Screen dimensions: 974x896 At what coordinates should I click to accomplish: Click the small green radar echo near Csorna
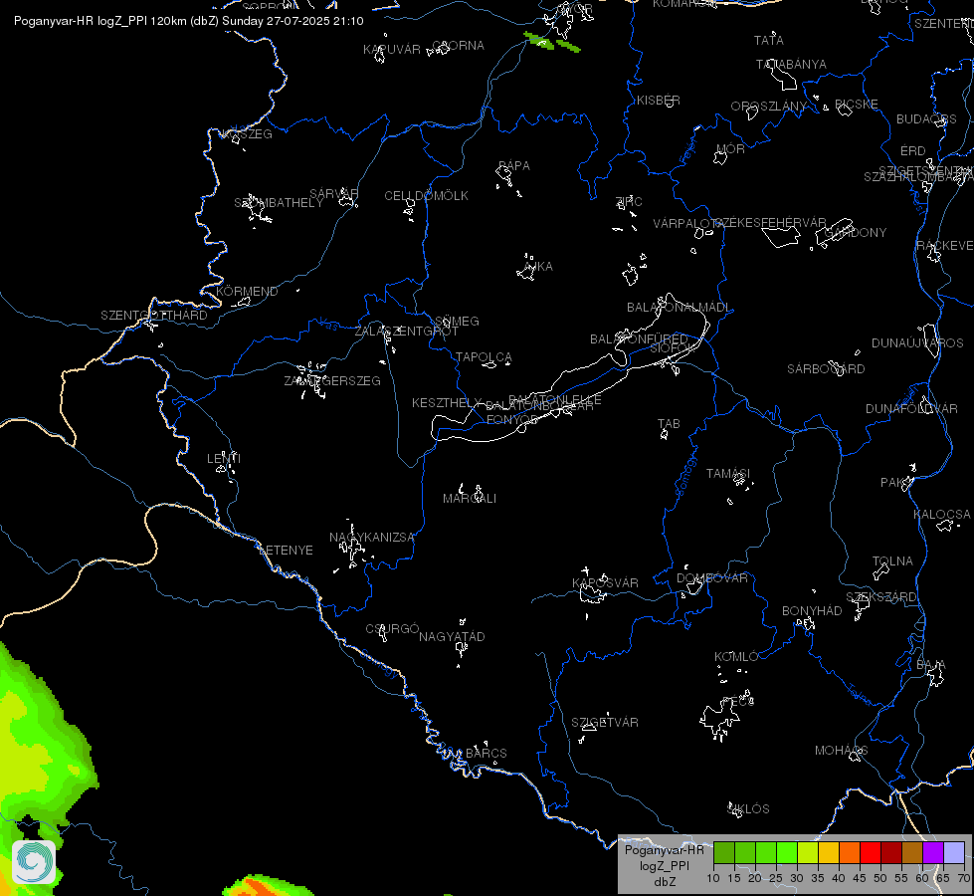pos(551,42)
